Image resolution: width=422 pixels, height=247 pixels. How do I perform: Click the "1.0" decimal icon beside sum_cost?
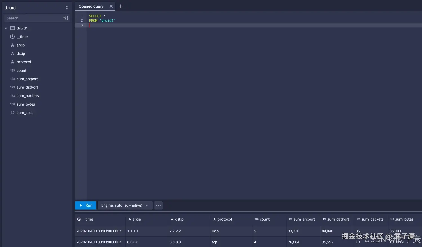(12, 113)
